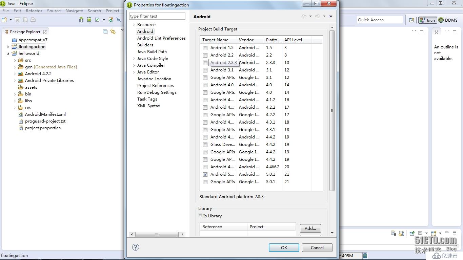The width and height of the screenshot is (463, 260).
Task: Open the Navigate menu
Action: point(74,10)
